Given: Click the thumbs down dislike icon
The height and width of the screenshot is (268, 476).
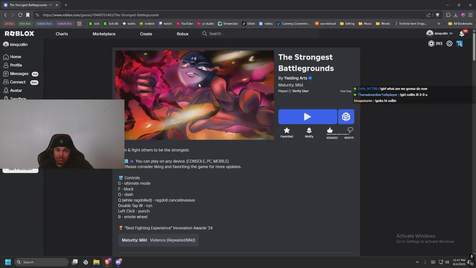Looking at the screenshot, I should pyautogui.click(x=350, y=130).
